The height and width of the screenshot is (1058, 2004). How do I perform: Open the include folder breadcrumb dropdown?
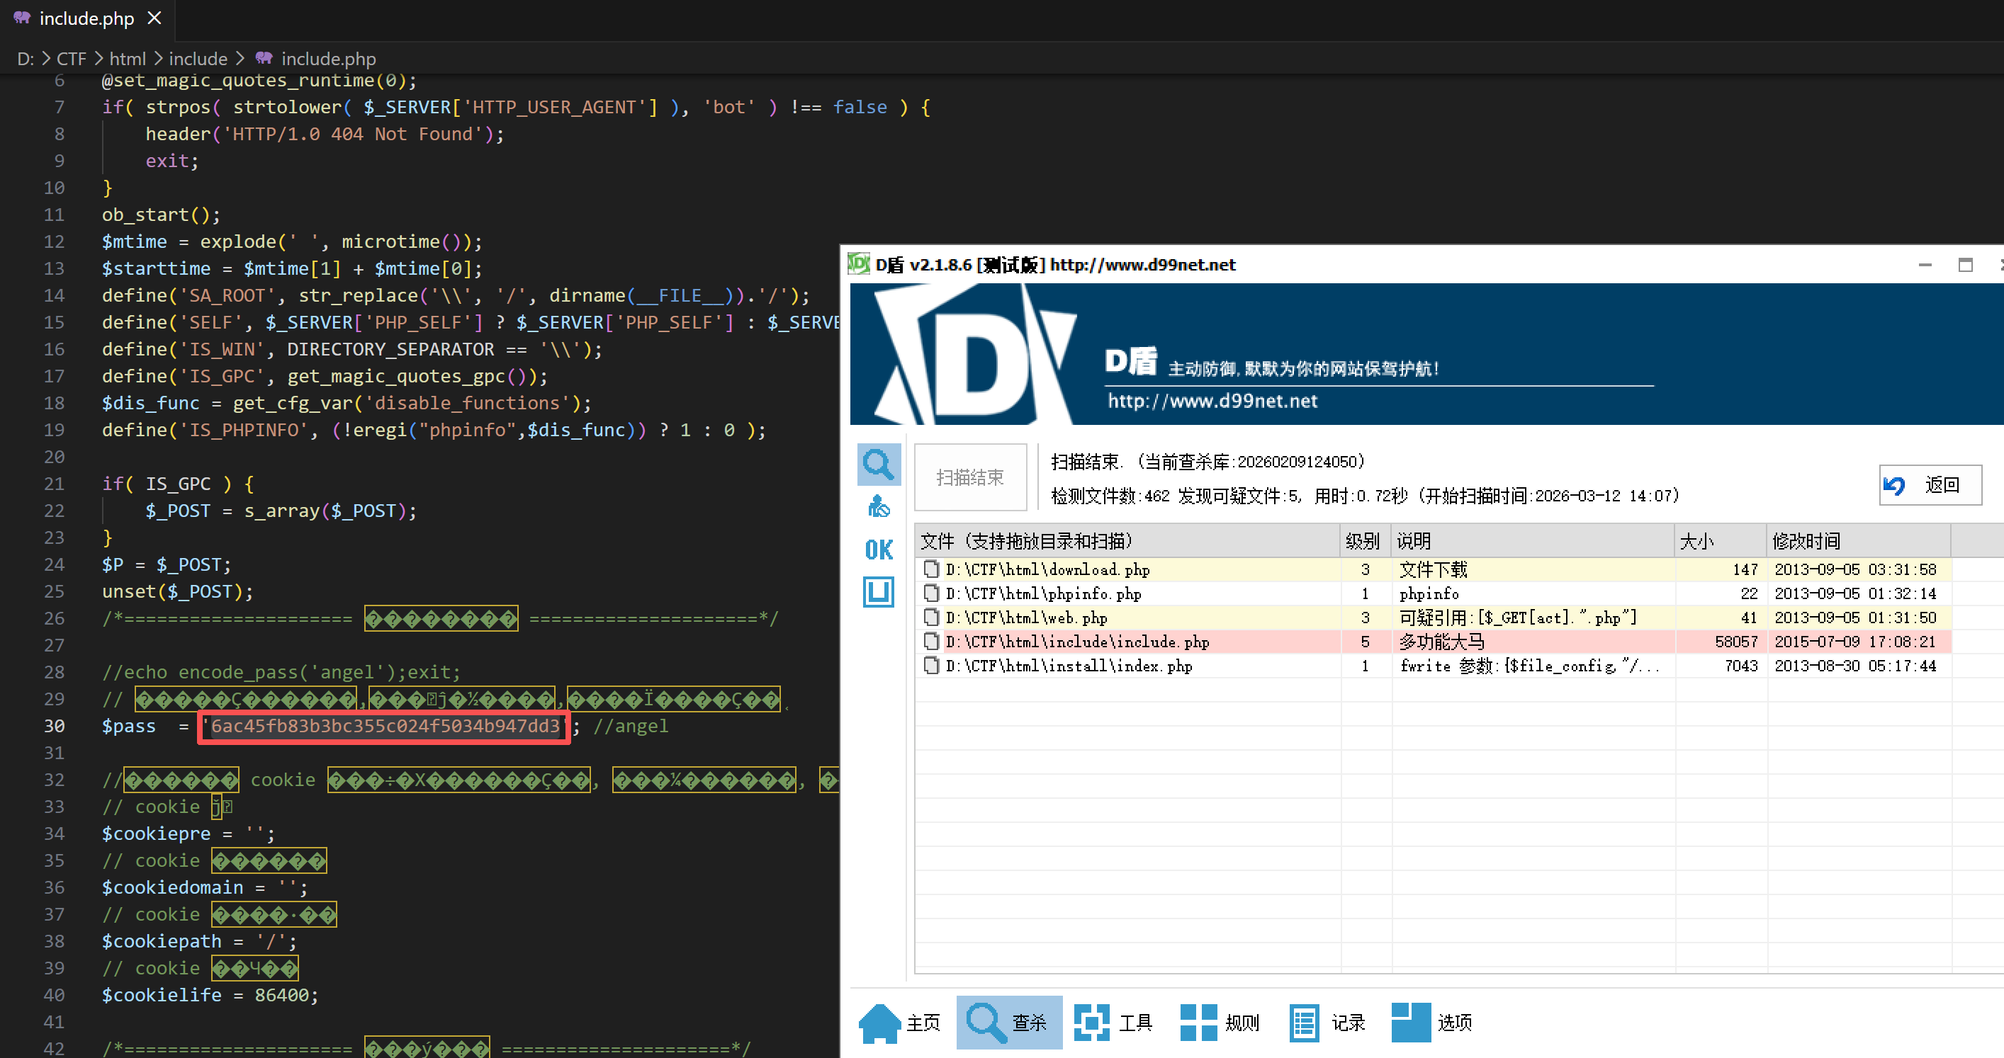198,59
